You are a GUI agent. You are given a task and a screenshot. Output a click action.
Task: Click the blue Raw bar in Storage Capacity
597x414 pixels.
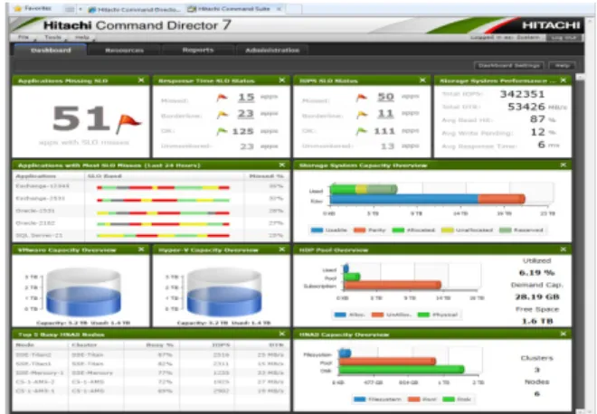tap(404, 199)
